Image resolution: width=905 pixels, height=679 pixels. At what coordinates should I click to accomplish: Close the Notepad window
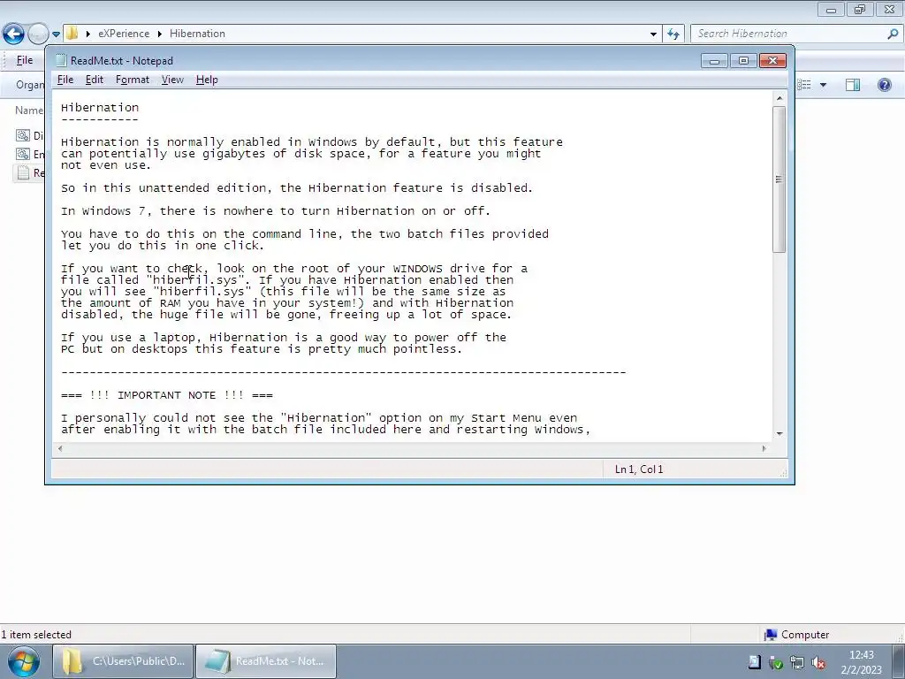click(x=772, y=61)
